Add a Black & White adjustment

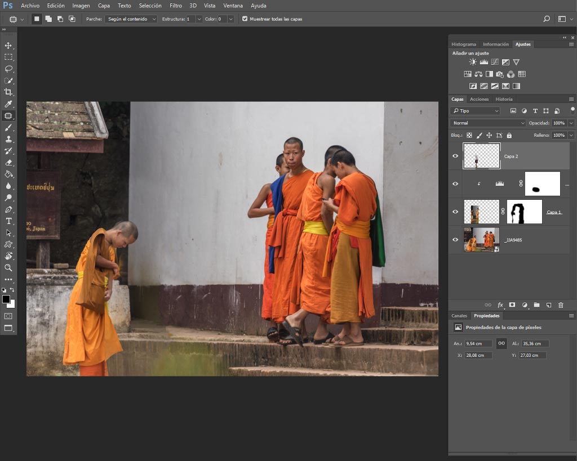tap(489, 74)
